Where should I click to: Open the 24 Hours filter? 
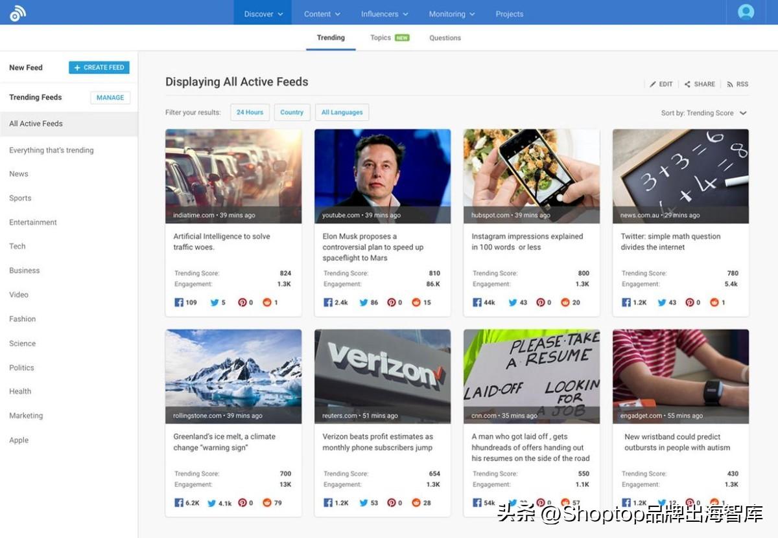[x=250, y=112]
